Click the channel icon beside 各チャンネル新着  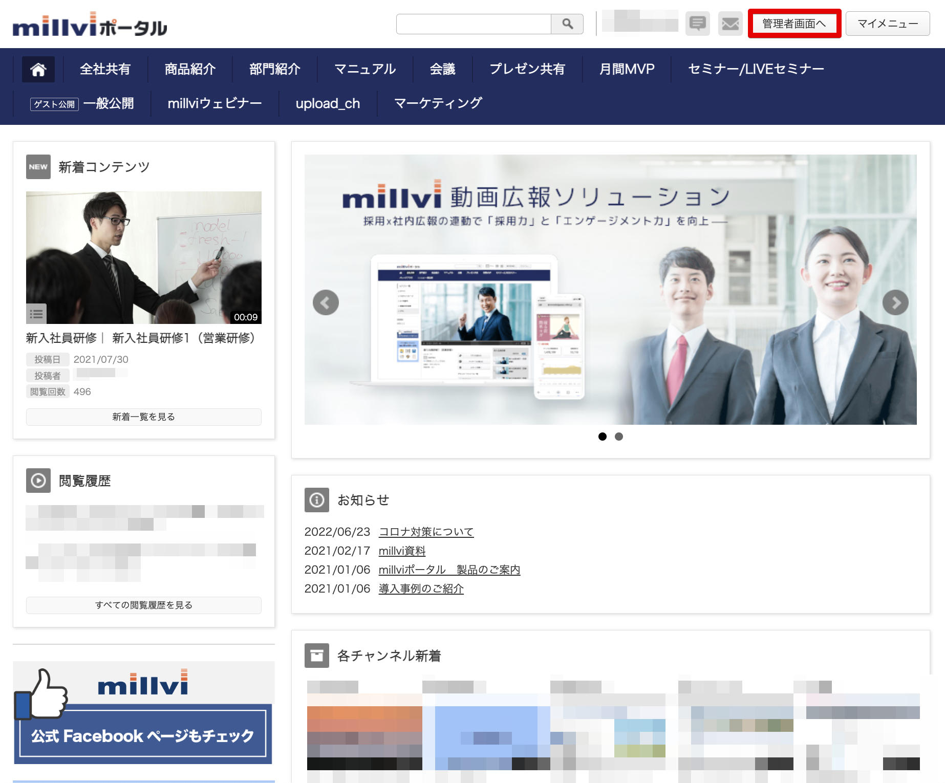tap(316, 656)
